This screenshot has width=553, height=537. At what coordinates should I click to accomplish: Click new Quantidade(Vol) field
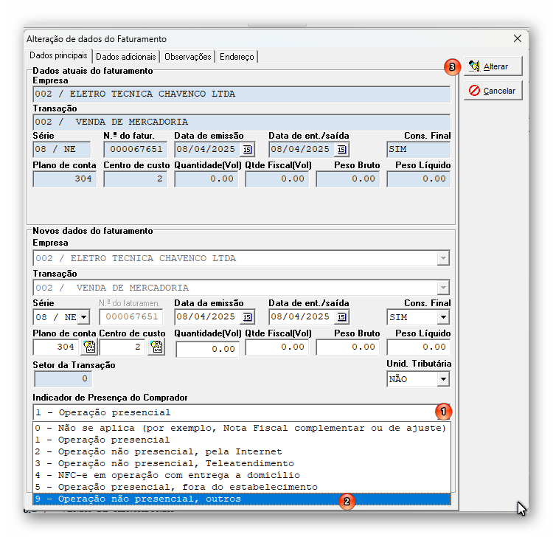click(x=207, y=349)
